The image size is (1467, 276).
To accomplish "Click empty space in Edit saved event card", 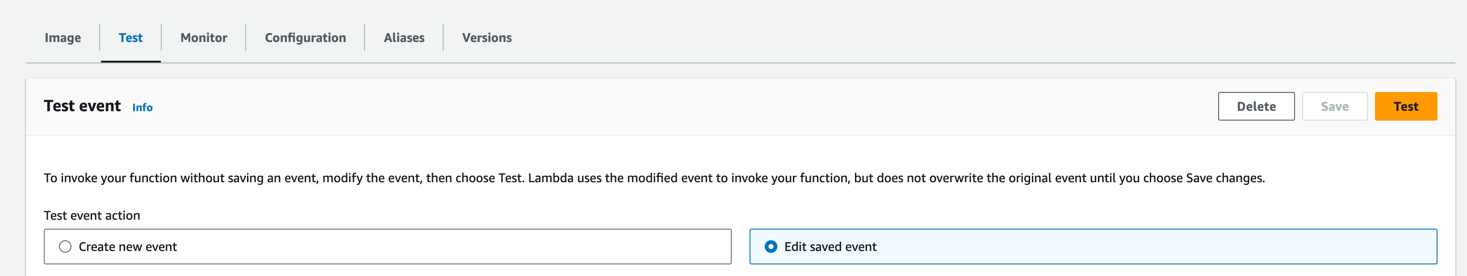I will pyautogui.click(x=1139, y=247).
